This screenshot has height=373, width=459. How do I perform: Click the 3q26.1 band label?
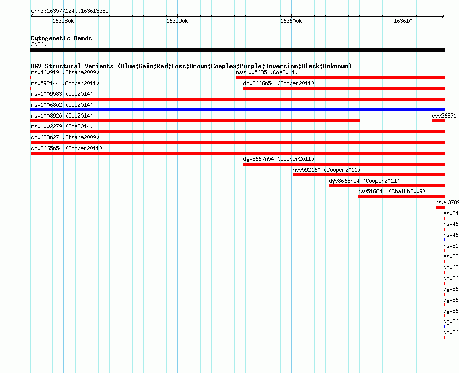click(x=40, y=44)
